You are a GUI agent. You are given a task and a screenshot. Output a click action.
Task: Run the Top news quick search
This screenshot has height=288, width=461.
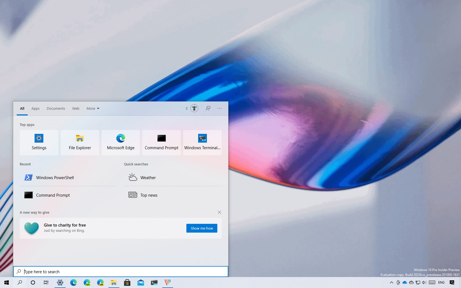tap(173, 195)
